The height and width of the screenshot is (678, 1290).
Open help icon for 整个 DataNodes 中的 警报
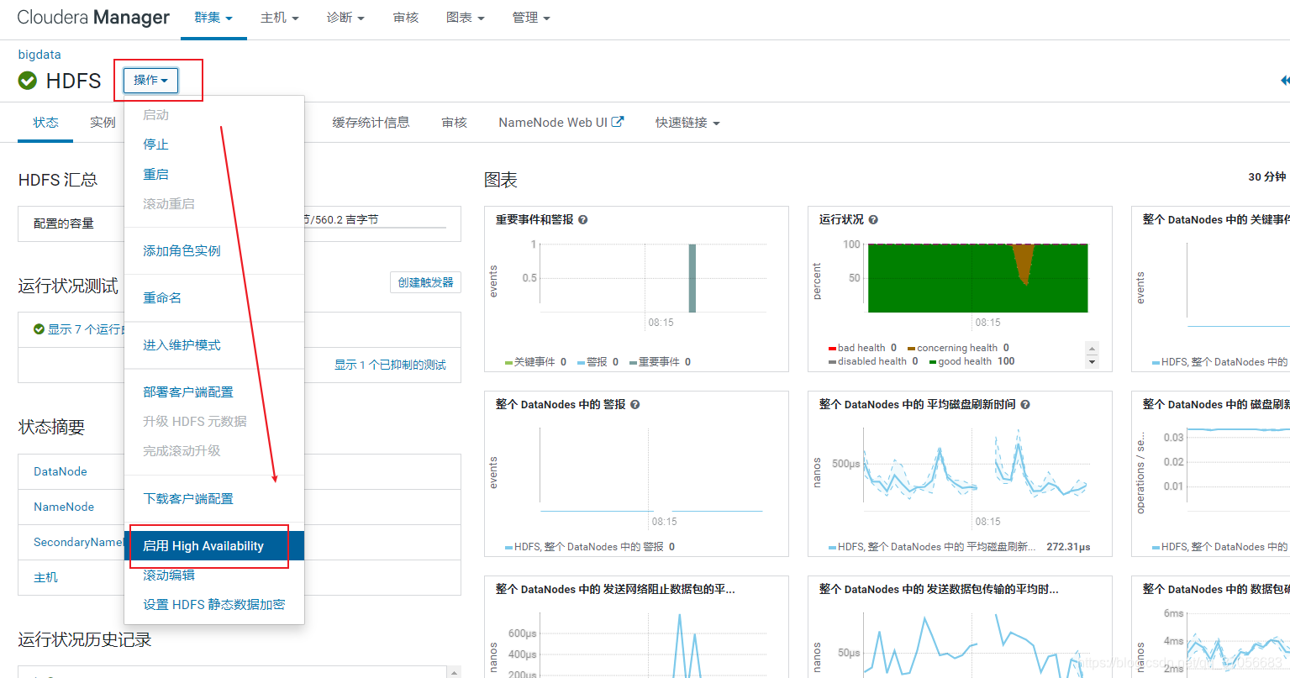click(x=635, y=404)
